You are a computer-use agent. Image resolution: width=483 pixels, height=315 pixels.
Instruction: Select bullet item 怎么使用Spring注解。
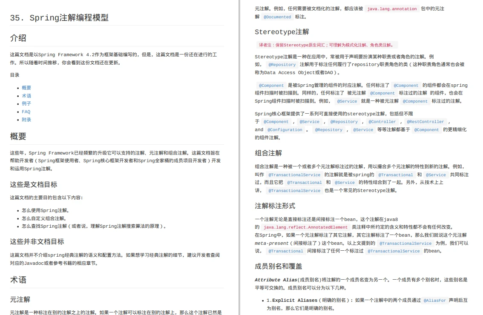[46, 210]
